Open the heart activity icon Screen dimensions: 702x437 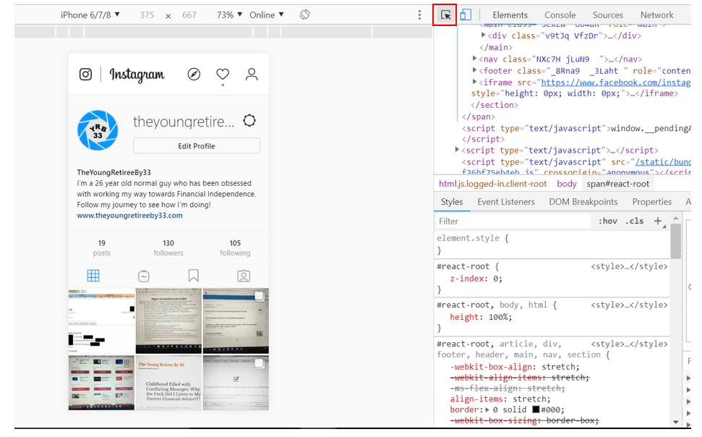coord(223,74)
